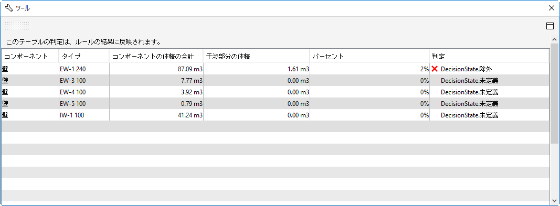Click パーセント column header
The height and width of the screenshot is (206, 560).
369,56
